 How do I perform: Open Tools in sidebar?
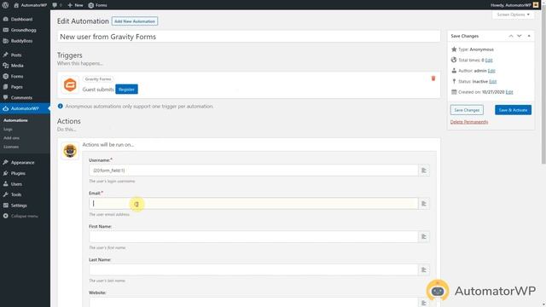coord(16,194)
